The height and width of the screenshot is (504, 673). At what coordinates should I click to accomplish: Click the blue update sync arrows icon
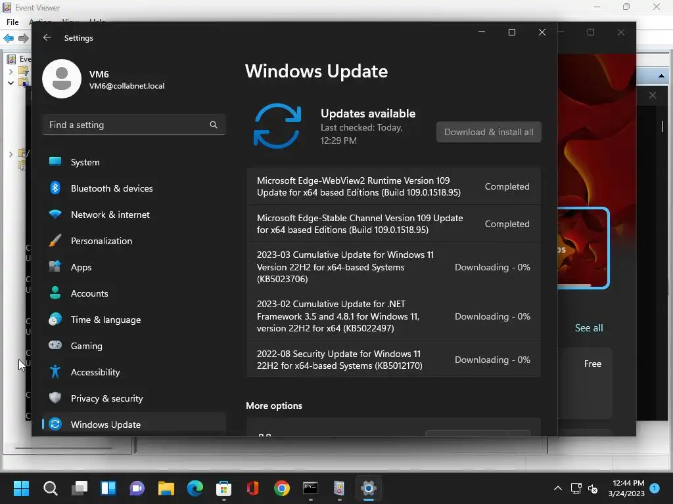pyautogui.click(x=277, y=126)
